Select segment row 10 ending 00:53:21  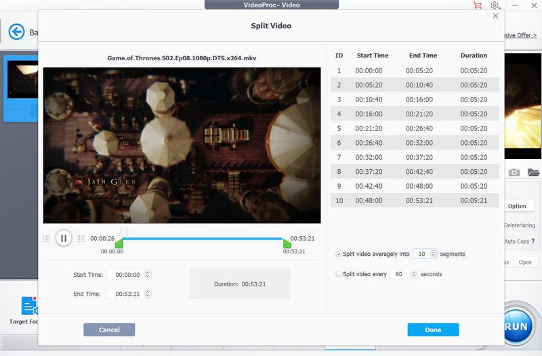point(415,200)
